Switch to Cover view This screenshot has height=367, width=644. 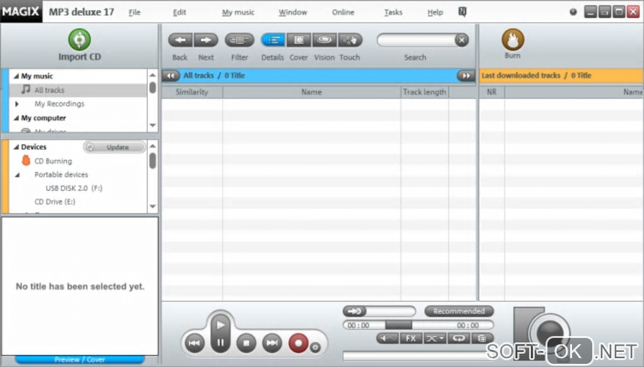tap(299, 40)
